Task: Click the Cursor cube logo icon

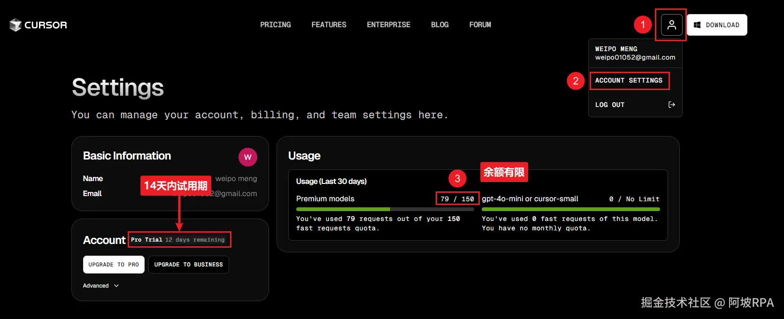Action: [x=15, y=25]
